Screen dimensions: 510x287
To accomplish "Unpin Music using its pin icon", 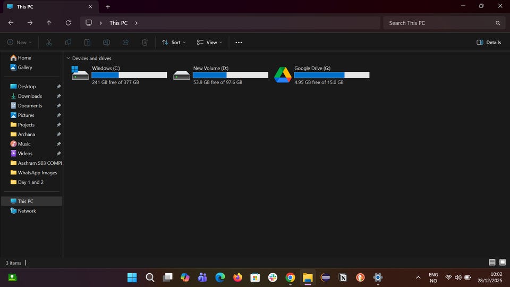I will point(59,144).
